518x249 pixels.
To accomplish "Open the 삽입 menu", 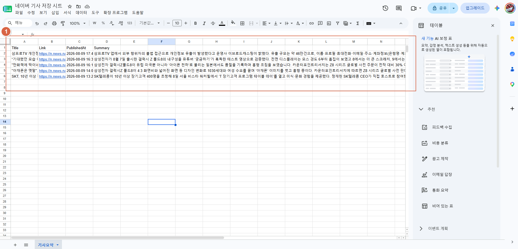I will pos(55,13).
